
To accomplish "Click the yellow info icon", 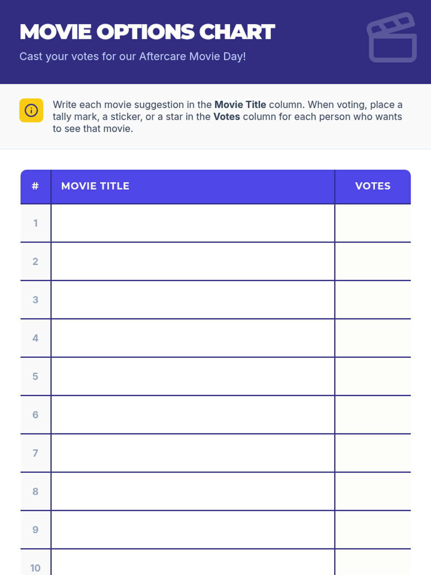I will click(31, 110).
